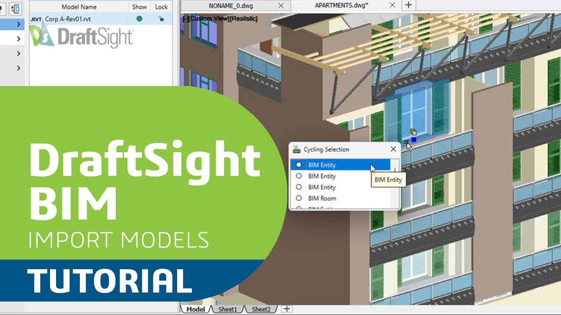
Task: Select the highlighted BIM Entity radio button
Action: [299, 165]
